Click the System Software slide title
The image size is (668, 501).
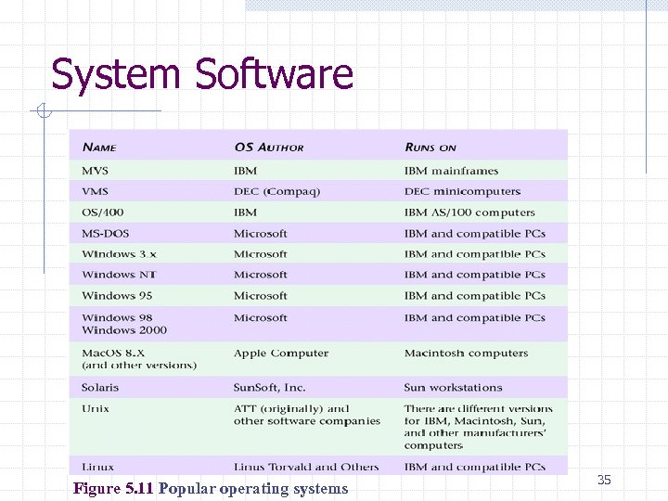pyautogui.click(x=202, y=74)
